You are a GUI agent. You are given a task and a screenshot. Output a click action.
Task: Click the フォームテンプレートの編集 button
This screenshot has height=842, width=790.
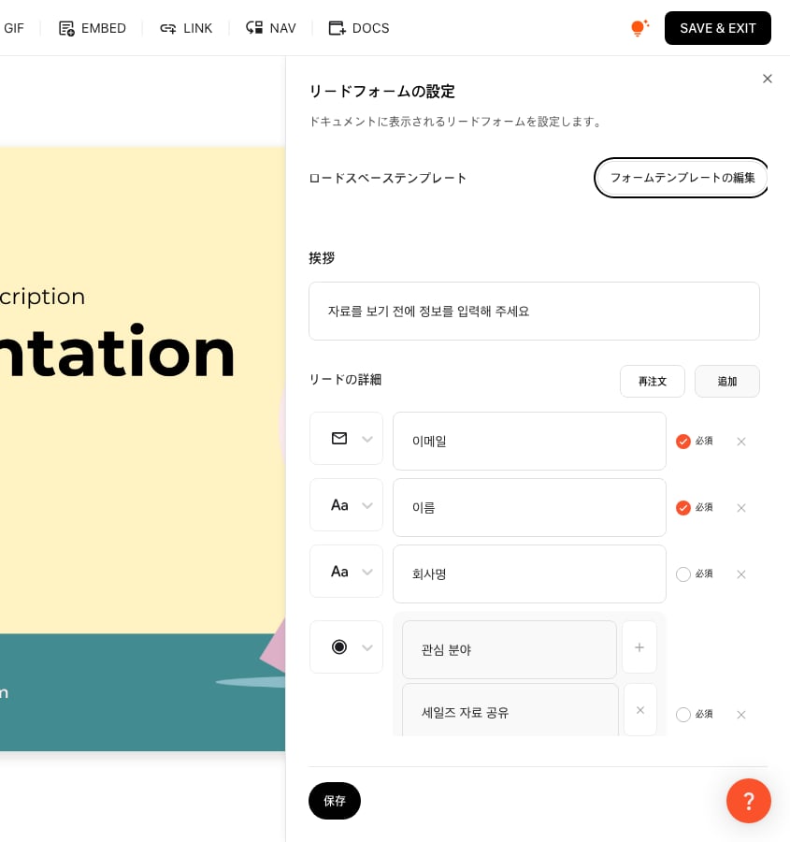(682, 178)
